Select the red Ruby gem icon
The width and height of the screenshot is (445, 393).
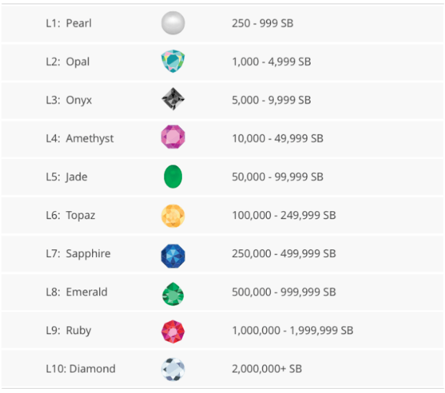pos(173,330)
